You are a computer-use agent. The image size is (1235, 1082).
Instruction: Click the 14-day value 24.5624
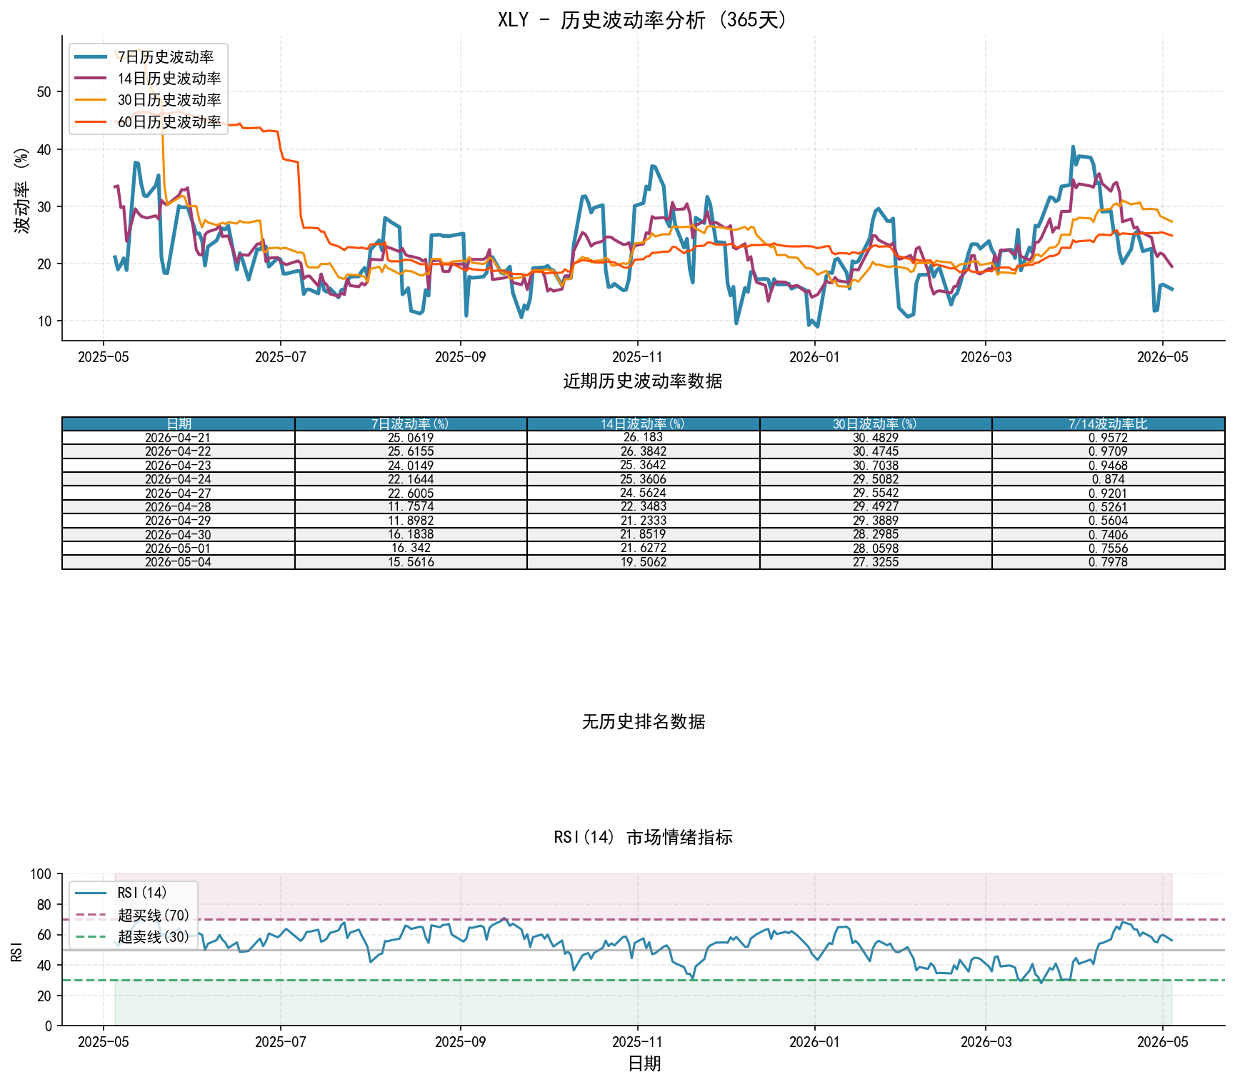click(x=643, y=493)
